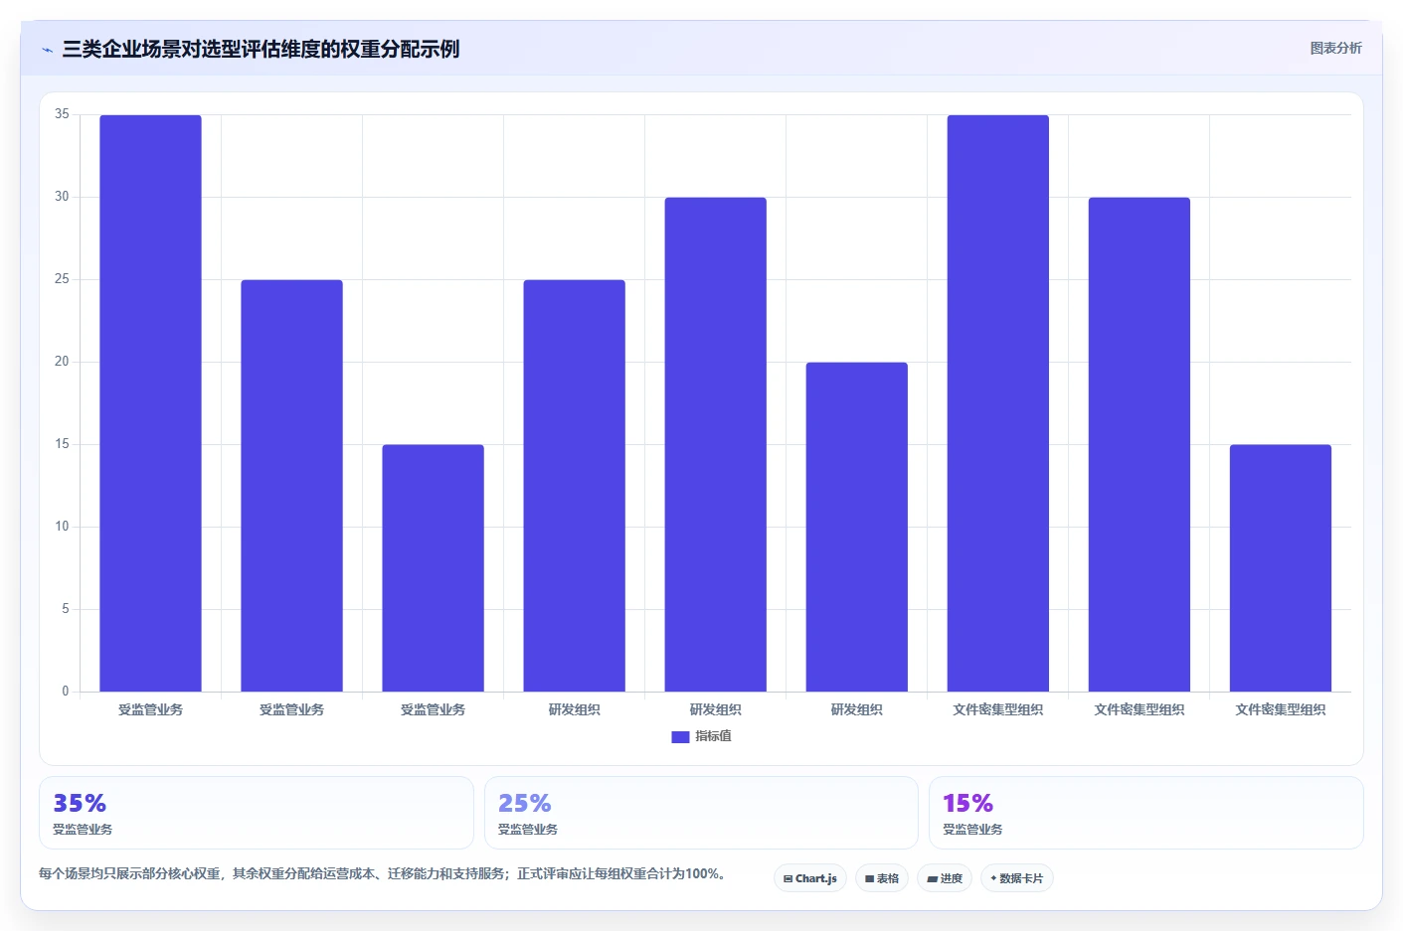Image resolution: width=1403 pixels, height=931 pixels.
Task: Click the y-axis tick label 30
Action: 62,197
